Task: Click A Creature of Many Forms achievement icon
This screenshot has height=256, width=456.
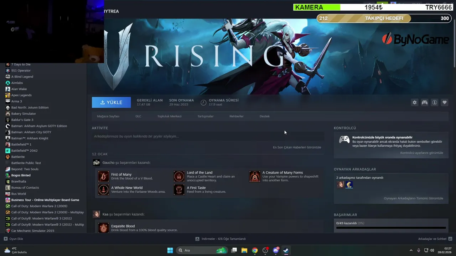Action: pyautogui.click(x=255, y=176)
